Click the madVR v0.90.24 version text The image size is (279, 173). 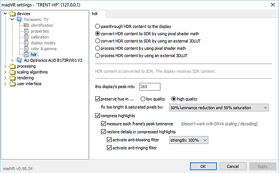click(18, 169)
